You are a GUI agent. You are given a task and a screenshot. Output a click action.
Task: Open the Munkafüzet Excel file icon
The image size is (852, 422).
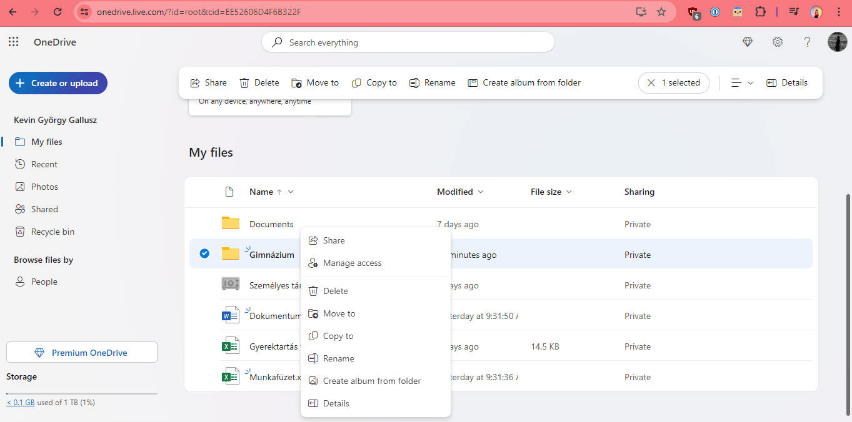point(231,376)
